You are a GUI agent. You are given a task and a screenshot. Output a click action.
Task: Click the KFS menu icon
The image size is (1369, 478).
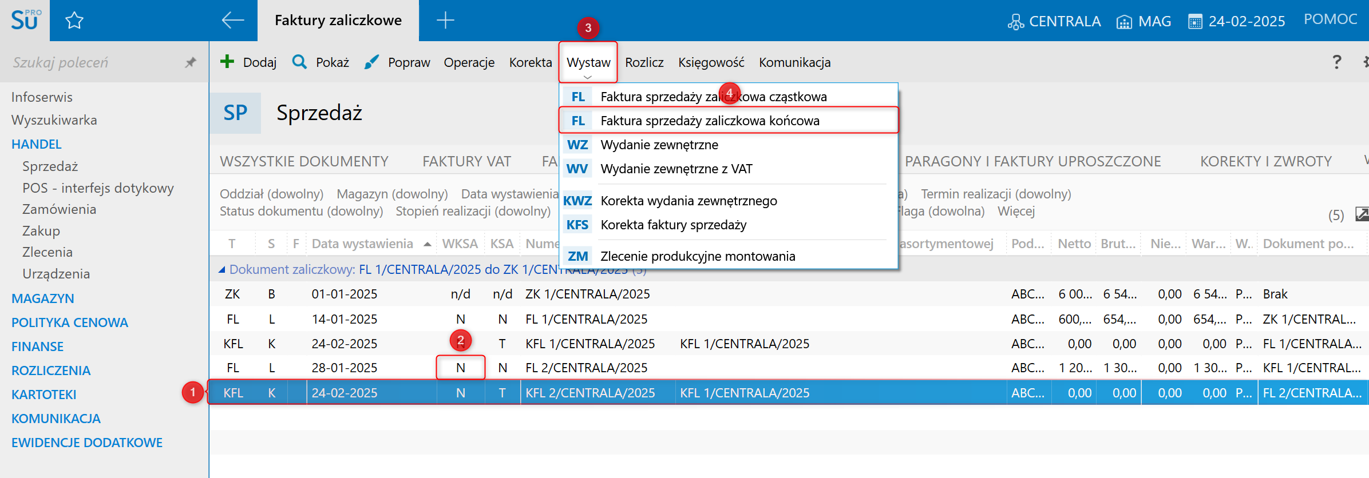click(x=577, y=225)
